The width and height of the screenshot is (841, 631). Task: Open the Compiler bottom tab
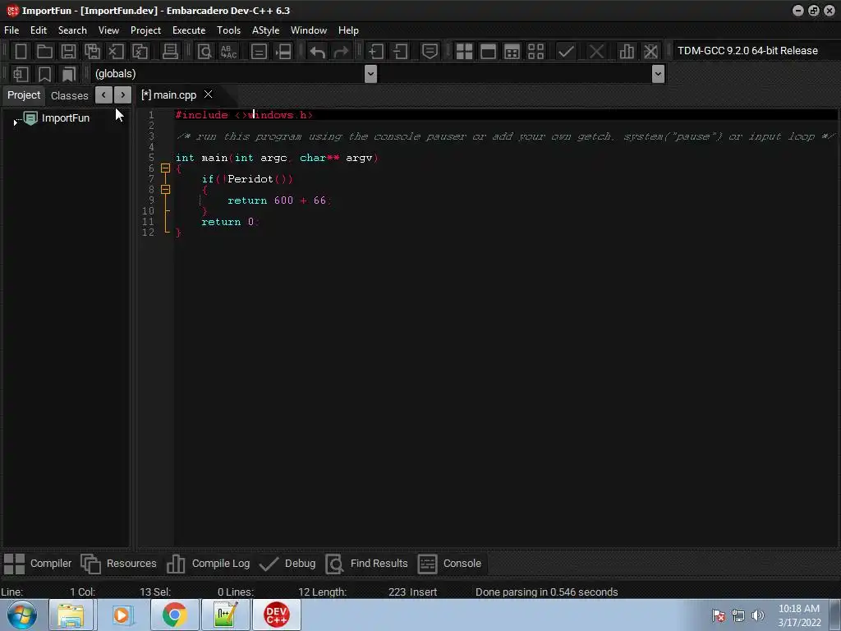(x=38, y=564)
